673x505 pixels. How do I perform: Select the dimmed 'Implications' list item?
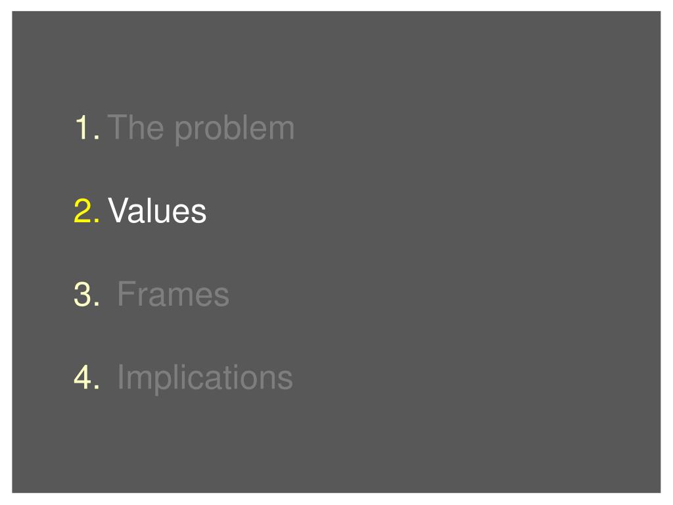point(205,378)
